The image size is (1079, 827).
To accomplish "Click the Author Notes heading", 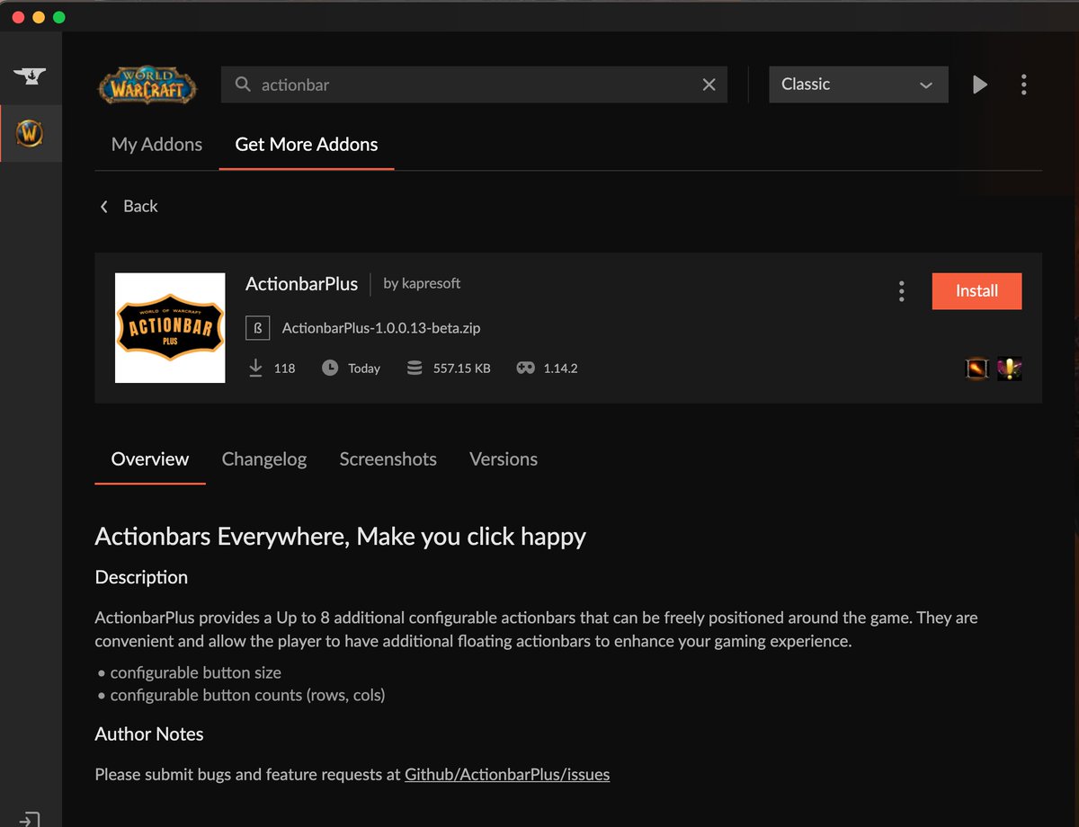I will pos(149,734).
